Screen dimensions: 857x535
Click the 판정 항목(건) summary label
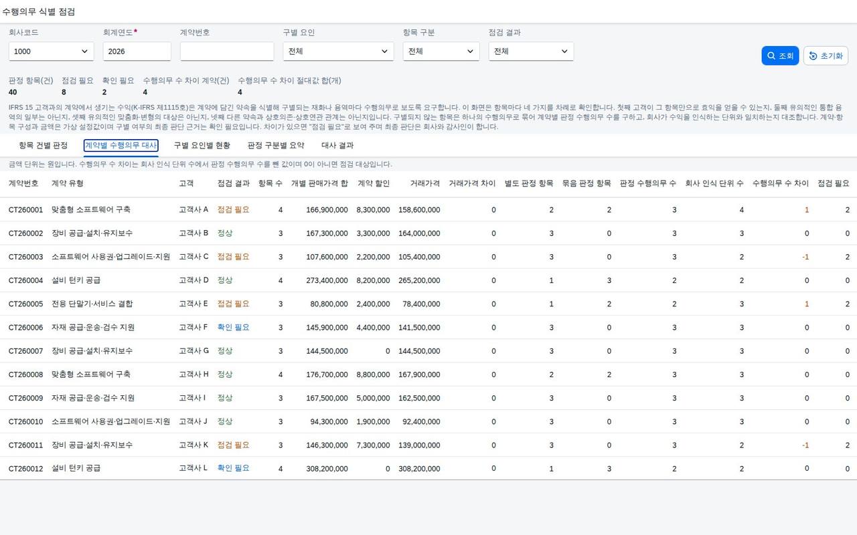tap(31, 81)
